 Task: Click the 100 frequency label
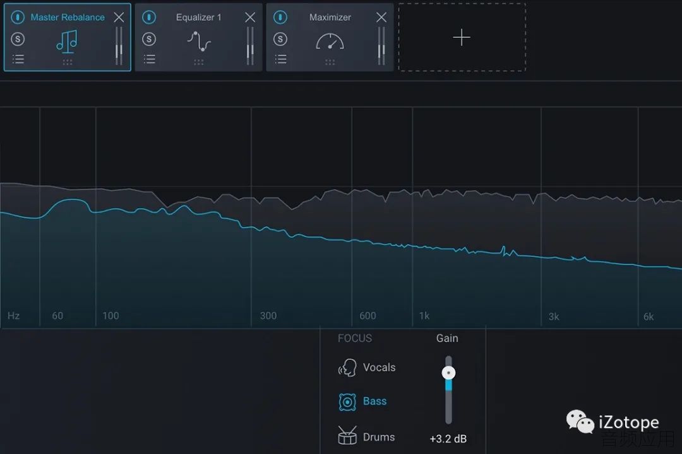click(x=111, y=316)
